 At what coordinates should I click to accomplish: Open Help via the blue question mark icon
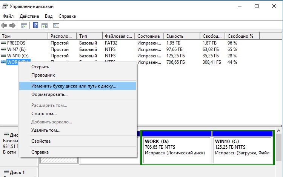click(x=36, y=26)
